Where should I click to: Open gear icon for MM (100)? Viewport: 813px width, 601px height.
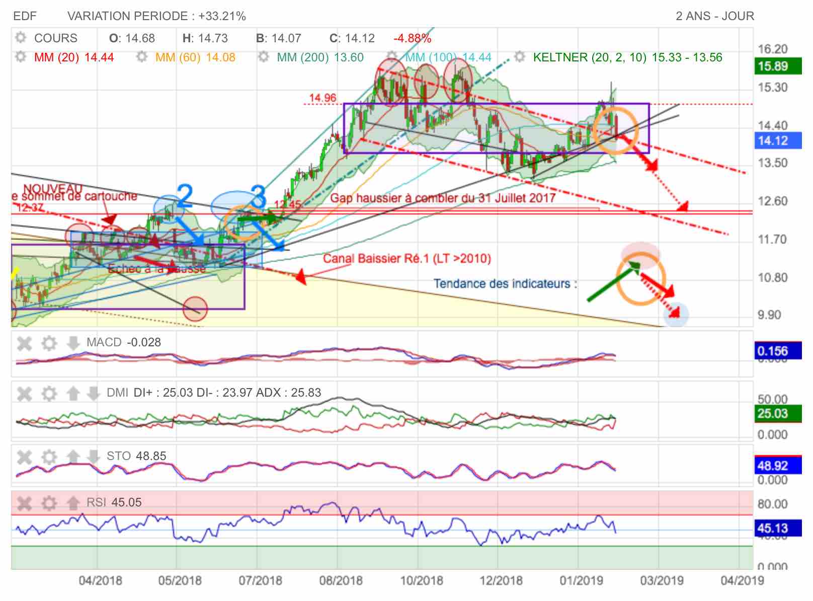[x=393, y=57]
